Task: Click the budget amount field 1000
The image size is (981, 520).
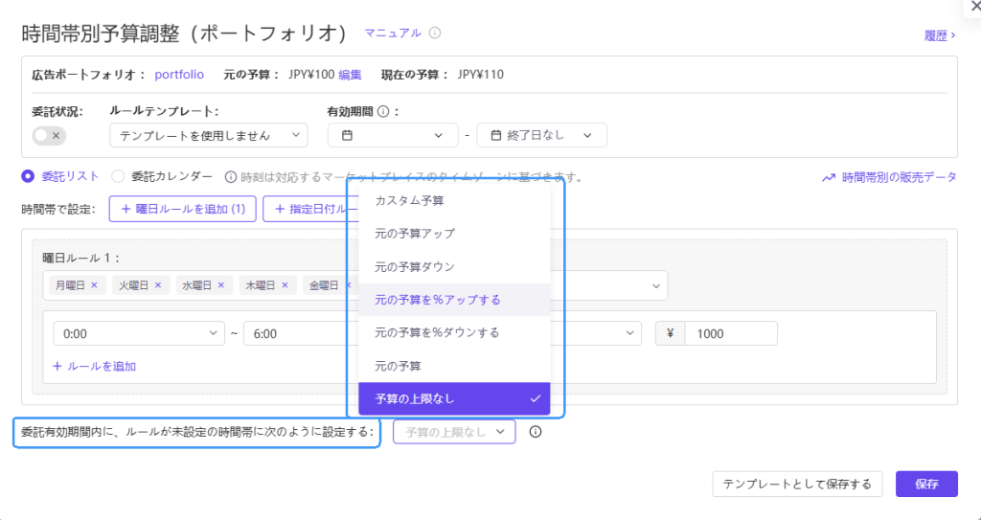Action: [731, 333]
